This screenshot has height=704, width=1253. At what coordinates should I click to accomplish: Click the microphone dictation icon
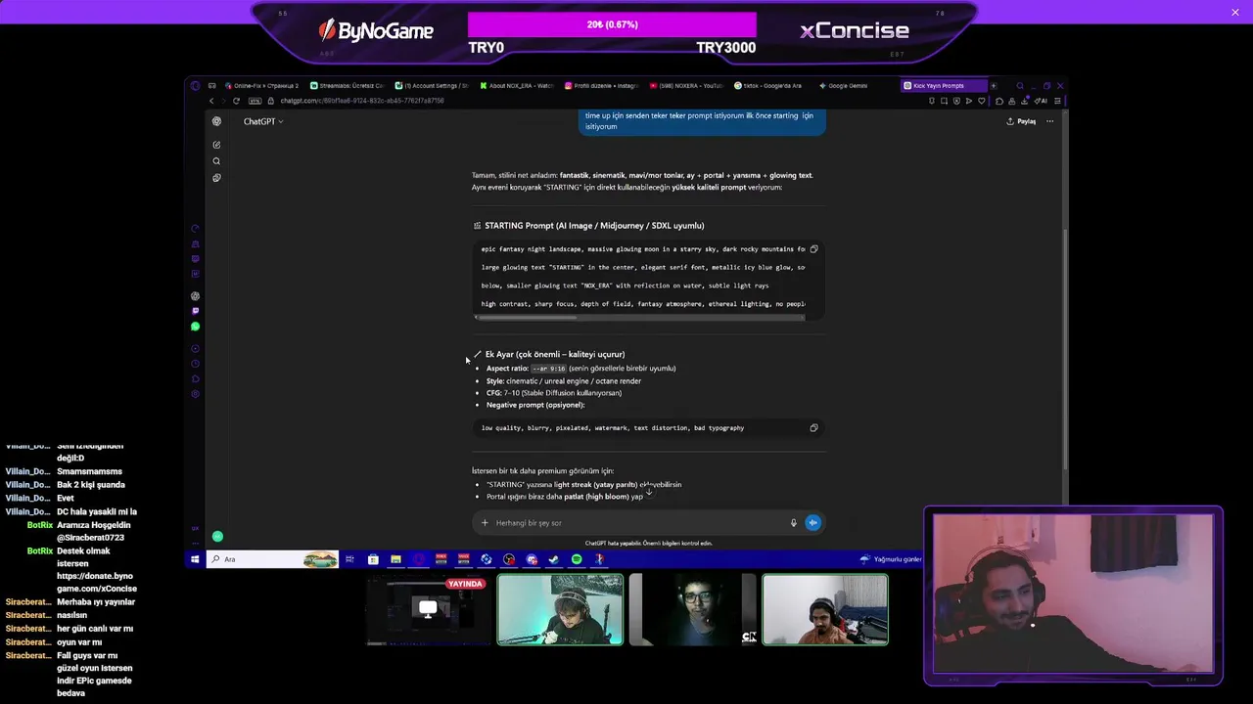[x=794, y=523]
